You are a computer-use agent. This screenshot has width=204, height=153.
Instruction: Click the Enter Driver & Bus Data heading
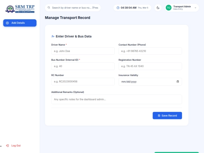coord(74,36)
